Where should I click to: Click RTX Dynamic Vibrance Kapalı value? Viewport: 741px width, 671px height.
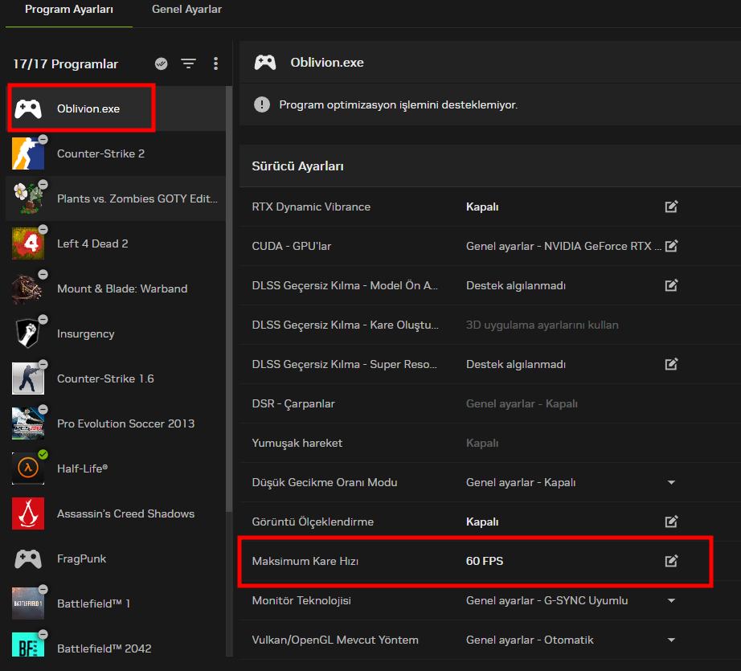[x=482, y=207]
